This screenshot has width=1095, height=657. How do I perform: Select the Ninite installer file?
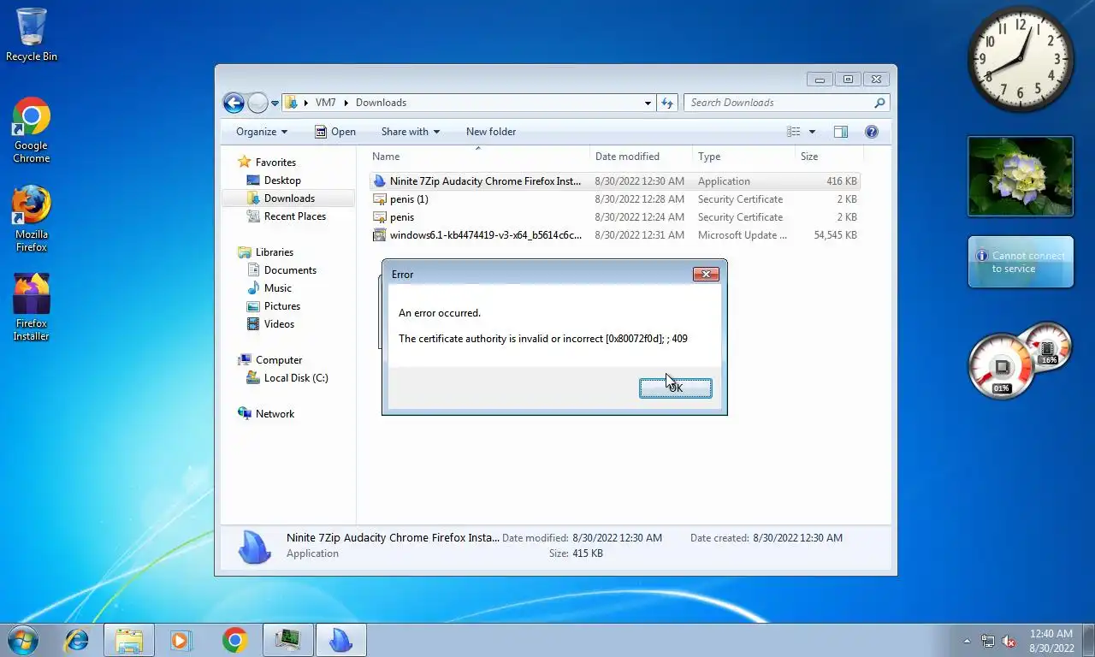615,181
